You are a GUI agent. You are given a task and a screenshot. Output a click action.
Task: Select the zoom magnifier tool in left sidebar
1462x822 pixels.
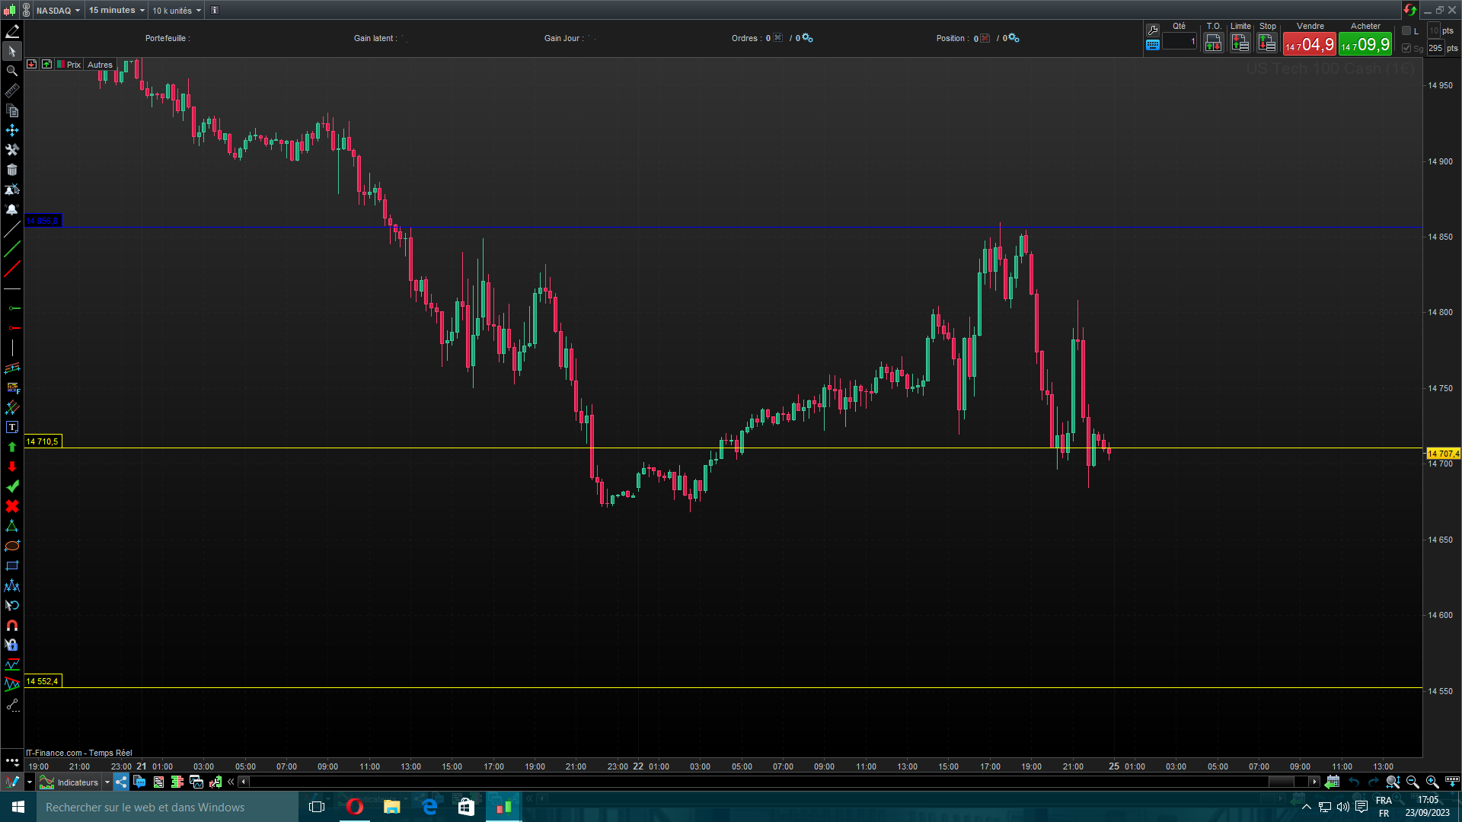(12, 71)
